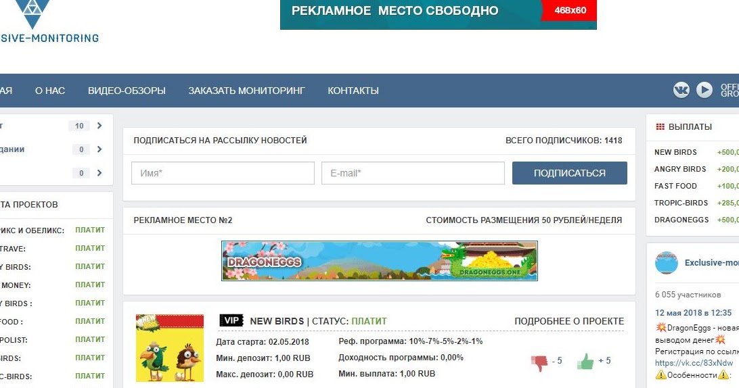739x388 pixels.
Task: Open the Exclusive-monitoring group avatar
Action: pyautogui.click(x=667, y=263)
